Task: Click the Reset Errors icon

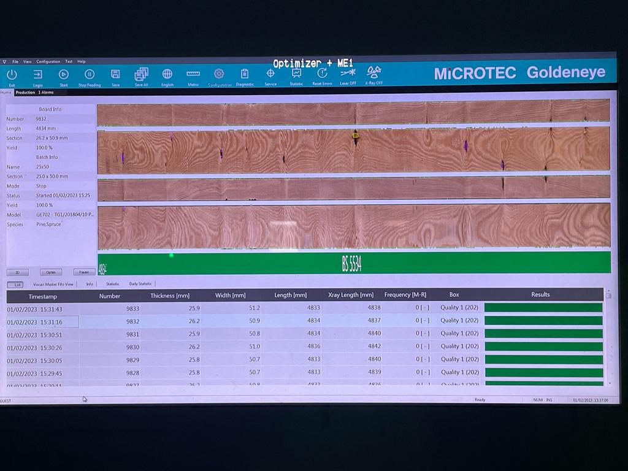Action: pos(322,74)
